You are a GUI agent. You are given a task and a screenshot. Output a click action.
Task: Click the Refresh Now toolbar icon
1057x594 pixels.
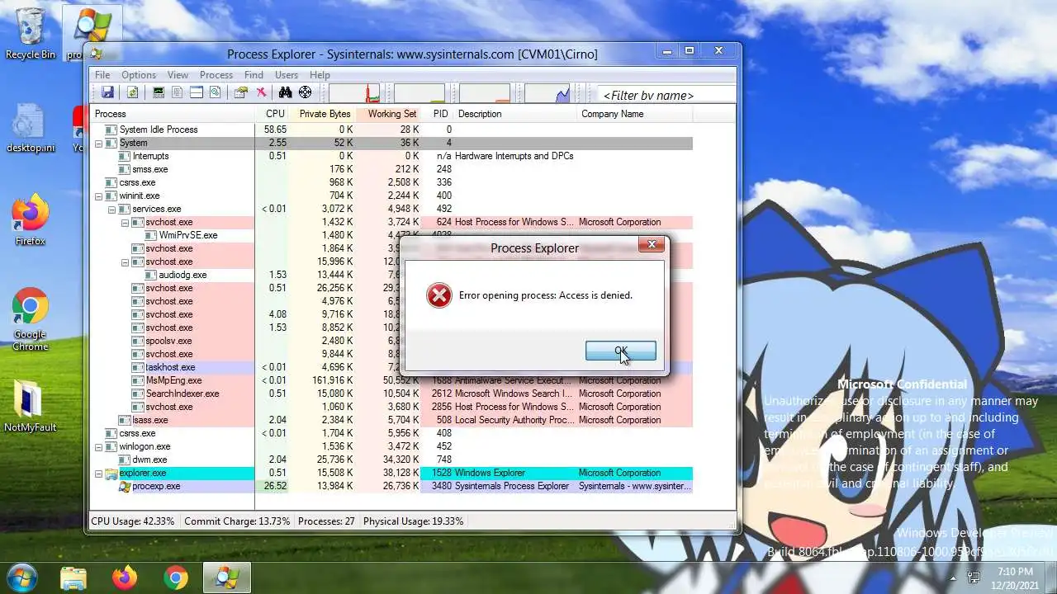pos(132,92)
